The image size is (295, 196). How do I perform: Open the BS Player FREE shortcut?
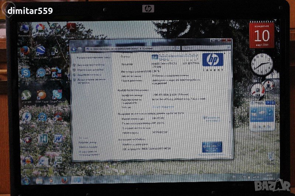point(41,72)
